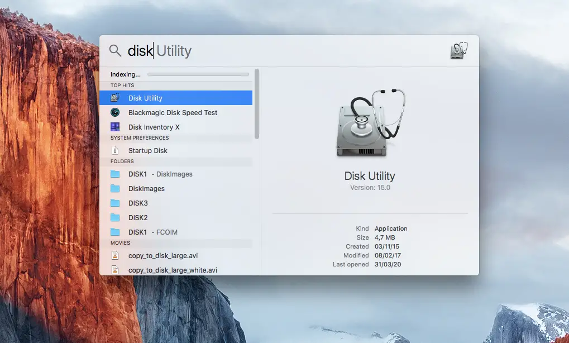This screenshot has width=569, height=343.
Task: Click the Startup Disk preference icon
Action: 115,150
